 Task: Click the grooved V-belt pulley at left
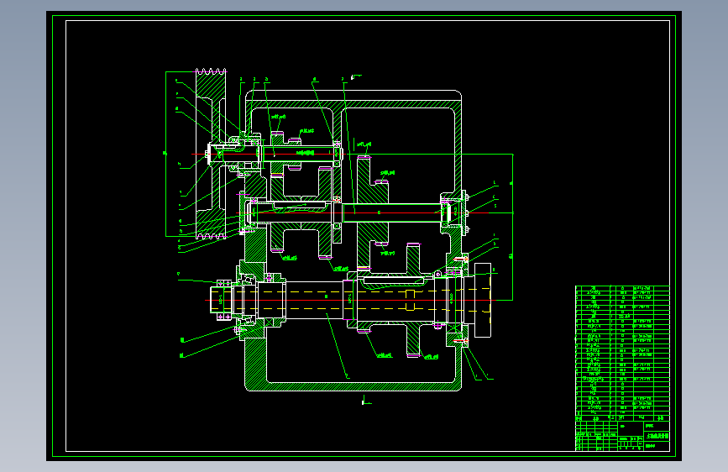pos(210,154)
